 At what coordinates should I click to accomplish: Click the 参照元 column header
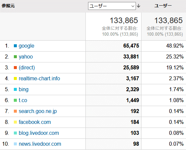(x=8, y=6)
